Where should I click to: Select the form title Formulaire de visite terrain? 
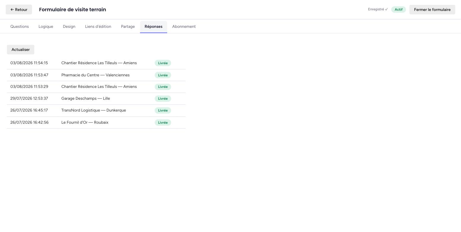click(x=73, y=9)
